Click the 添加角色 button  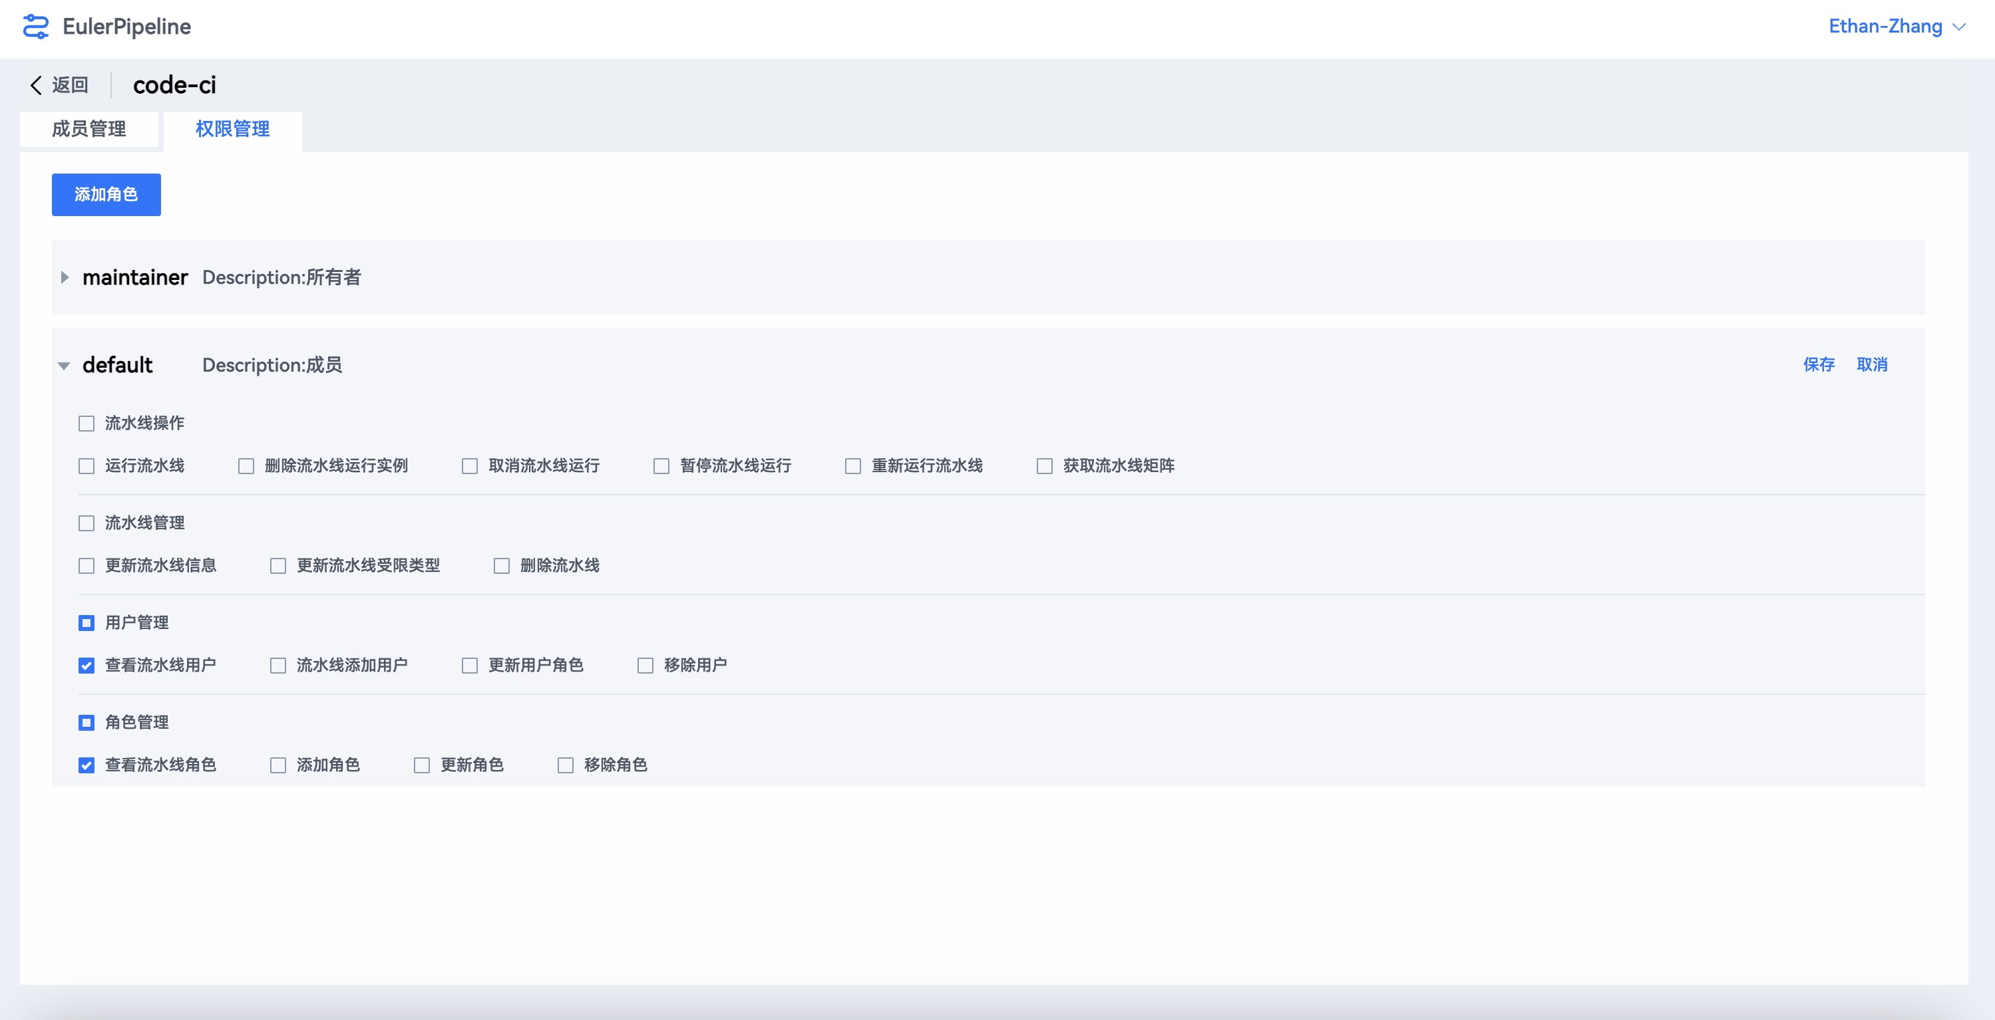click(x=106, y=194)
